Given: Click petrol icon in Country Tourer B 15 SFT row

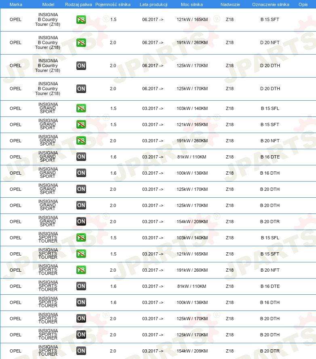Looking at the screenshot, I should (81, 20).
